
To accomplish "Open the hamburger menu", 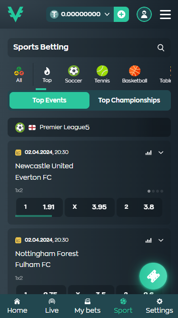I will pos(165,15).
